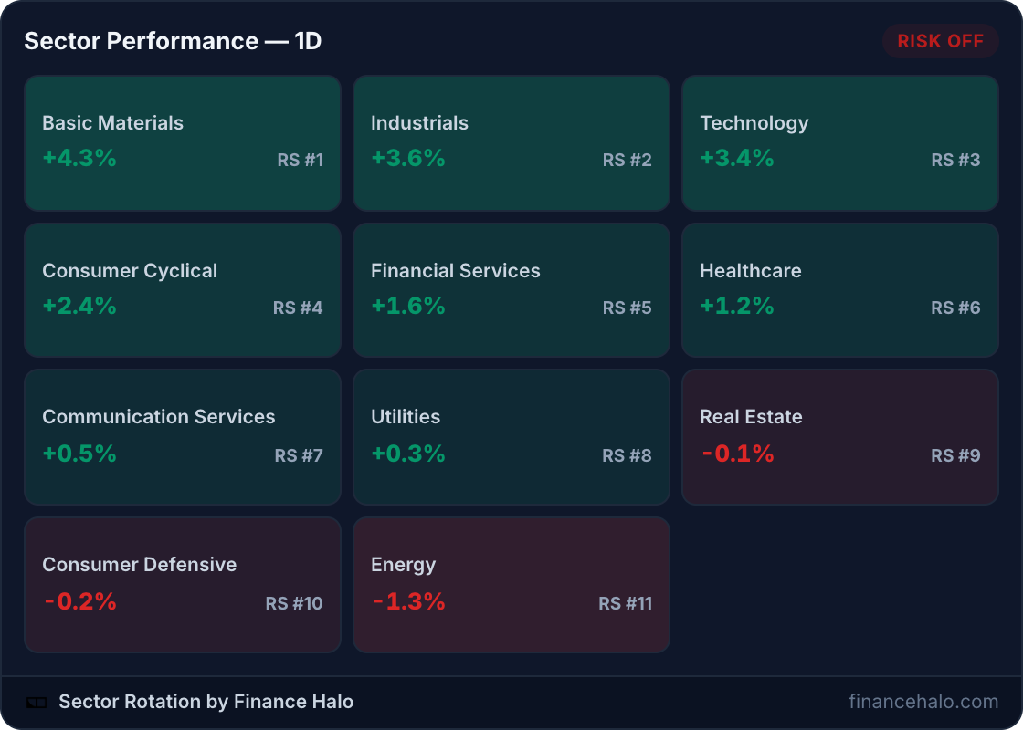Click the -0.1% Real Estate value
The image size is (1023, 730).
738,453
